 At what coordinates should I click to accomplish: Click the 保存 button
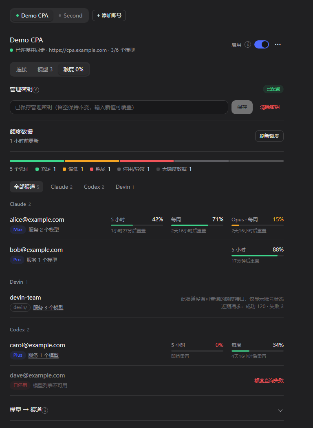pos(242,107)
